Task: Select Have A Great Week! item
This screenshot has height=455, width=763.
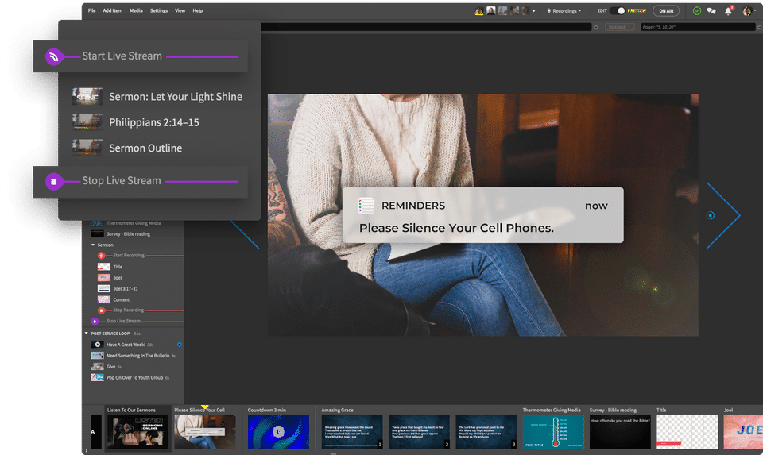Action: coord(126,345)
